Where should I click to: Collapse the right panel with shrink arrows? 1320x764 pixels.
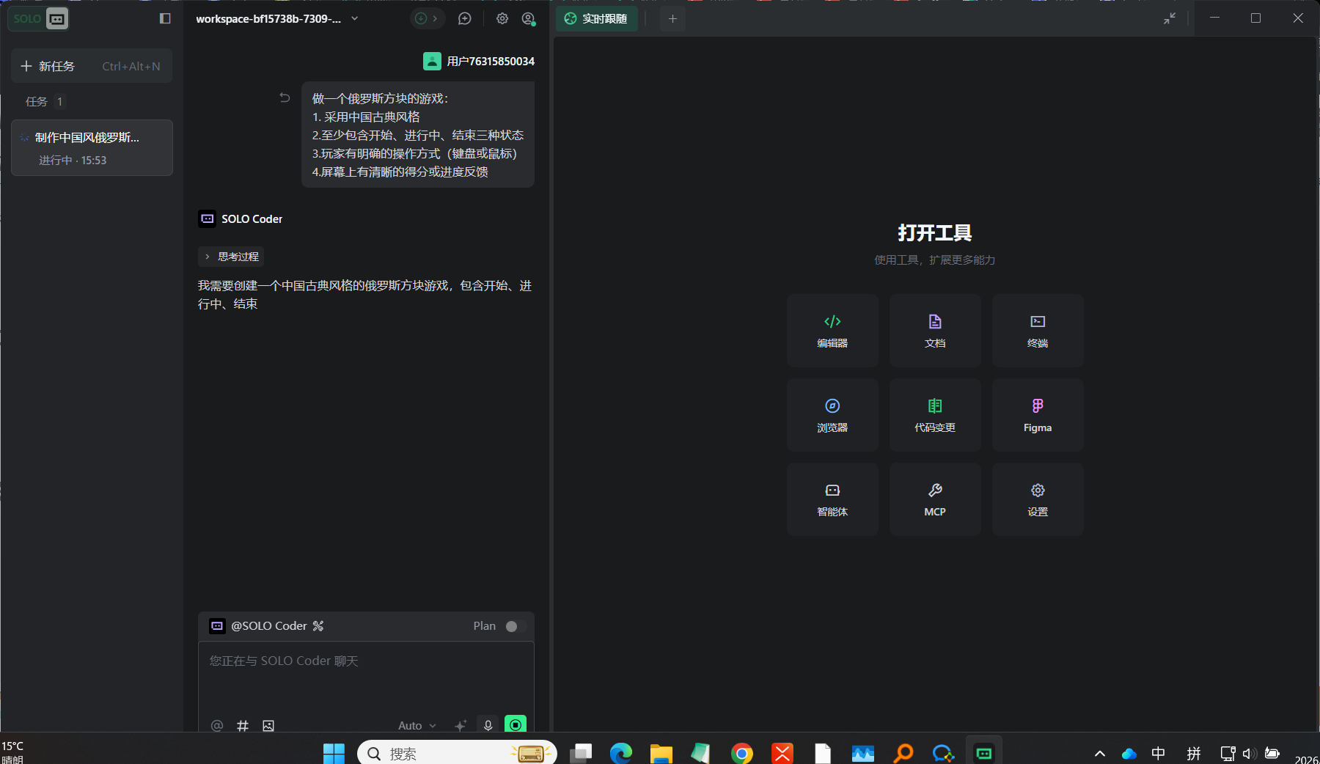[x=1170, y=18]
